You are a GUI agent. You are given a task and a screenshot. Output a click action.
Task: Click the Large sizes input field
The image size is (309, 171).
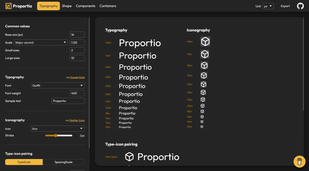[x=77, y=58]
